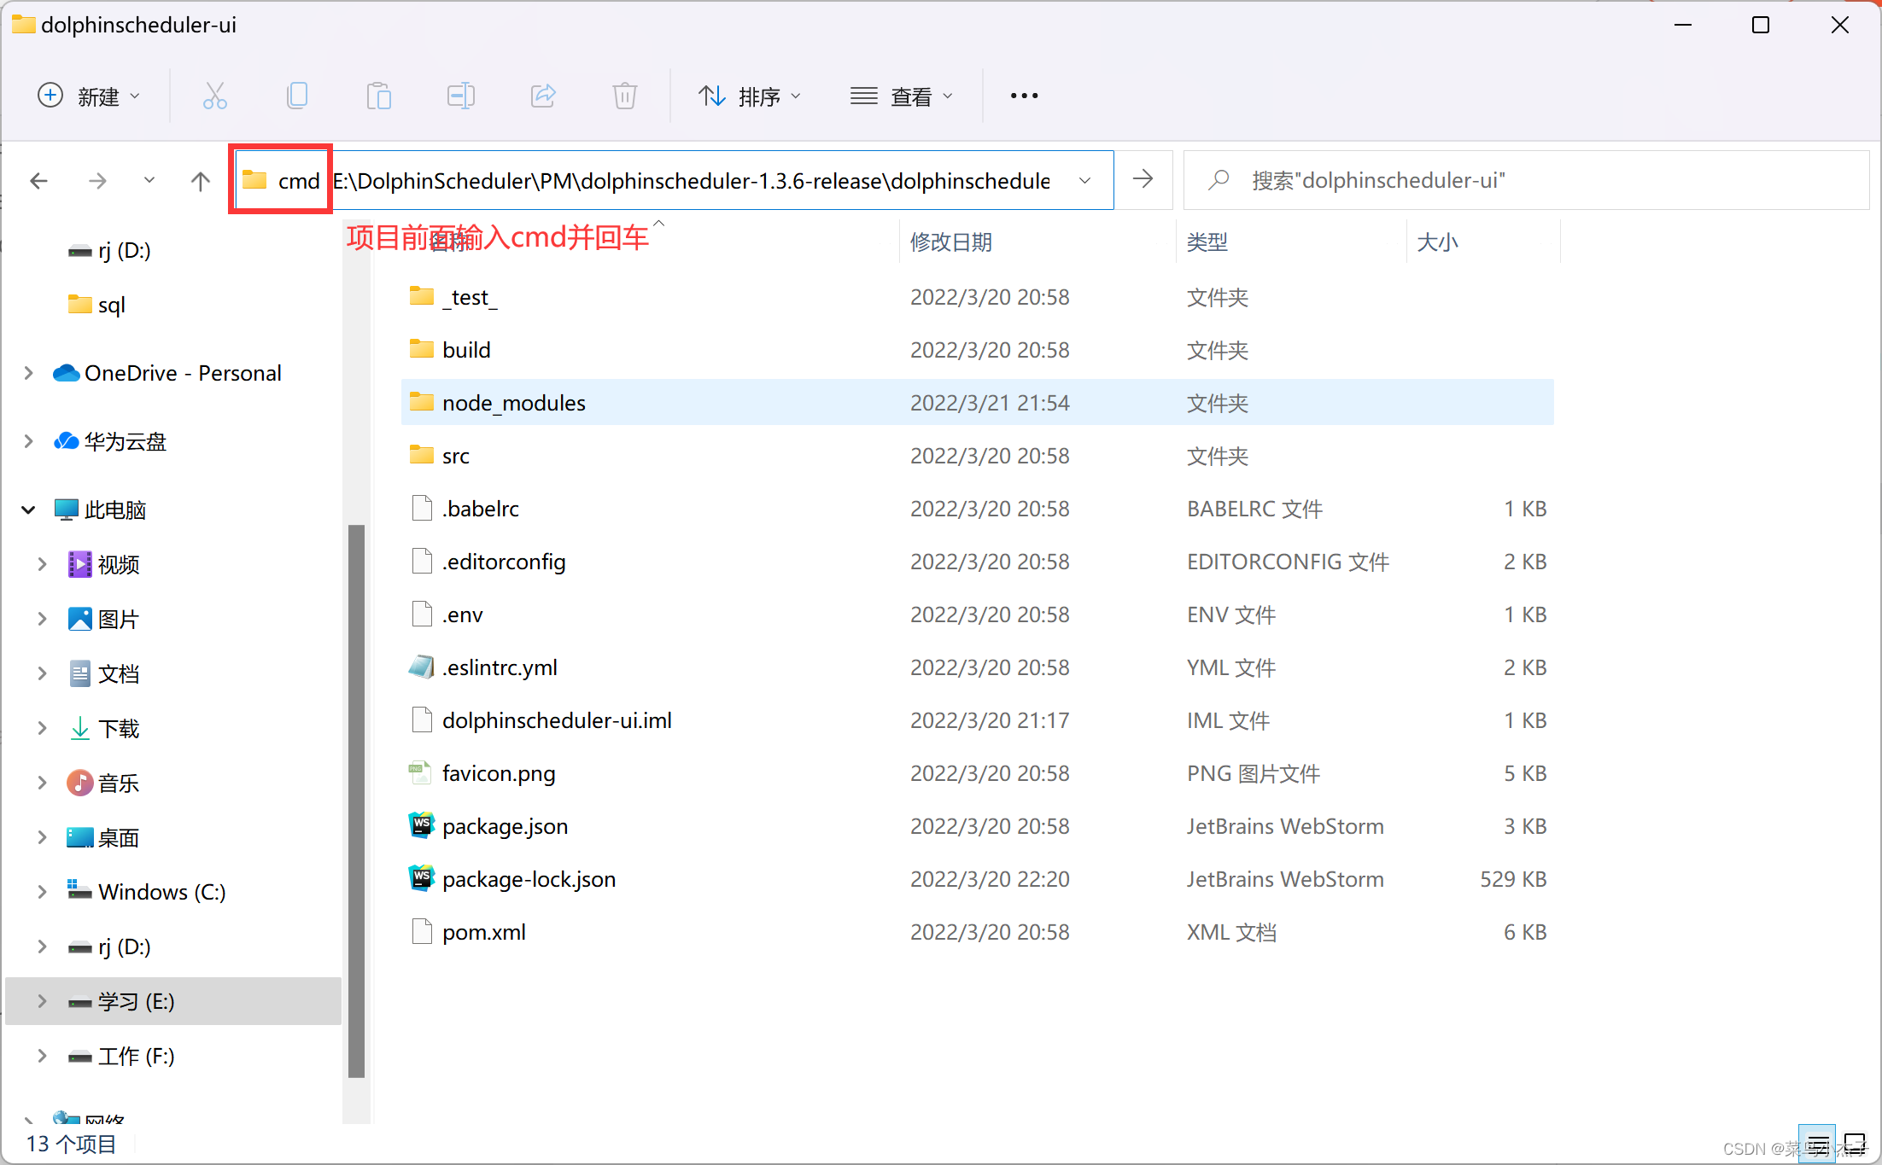Select the Rename icon in the toolbar

coord(460,96)
